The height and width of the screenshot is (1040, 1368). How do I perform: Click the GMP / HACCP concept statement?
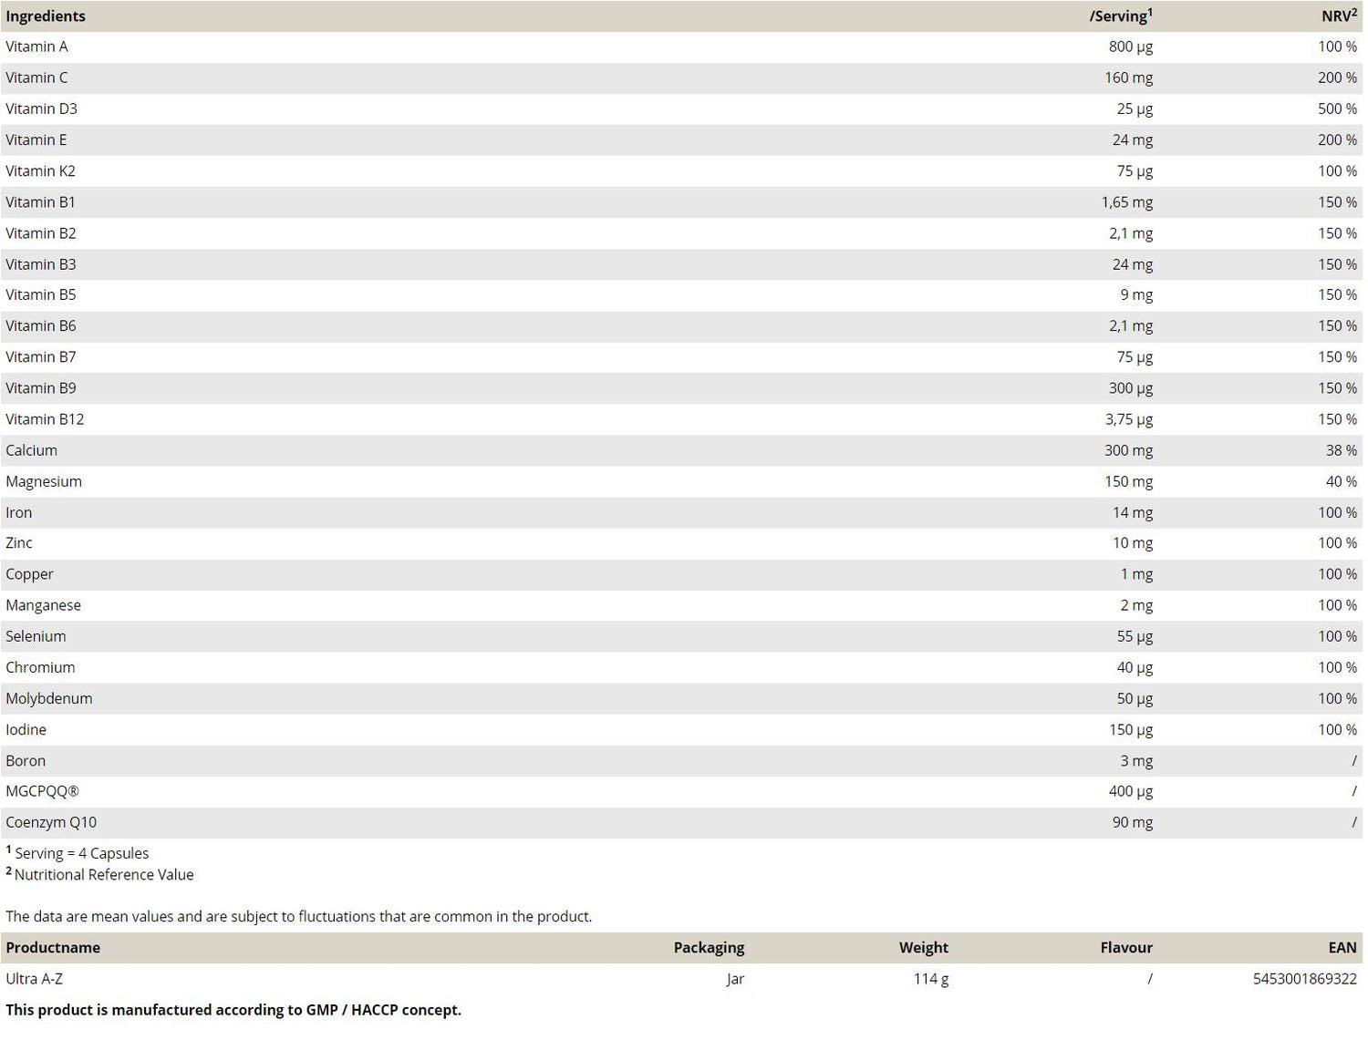point(233,1010)
